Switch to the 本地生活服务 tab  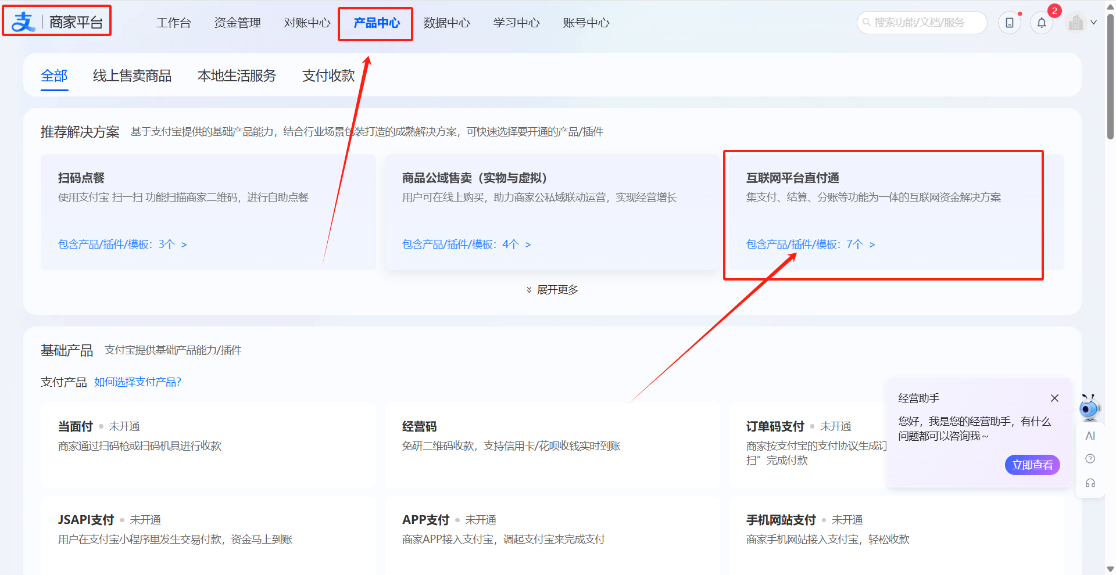237,76
